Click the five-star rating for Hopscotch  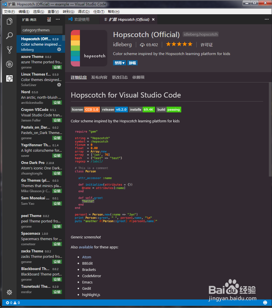click(179, 44)
